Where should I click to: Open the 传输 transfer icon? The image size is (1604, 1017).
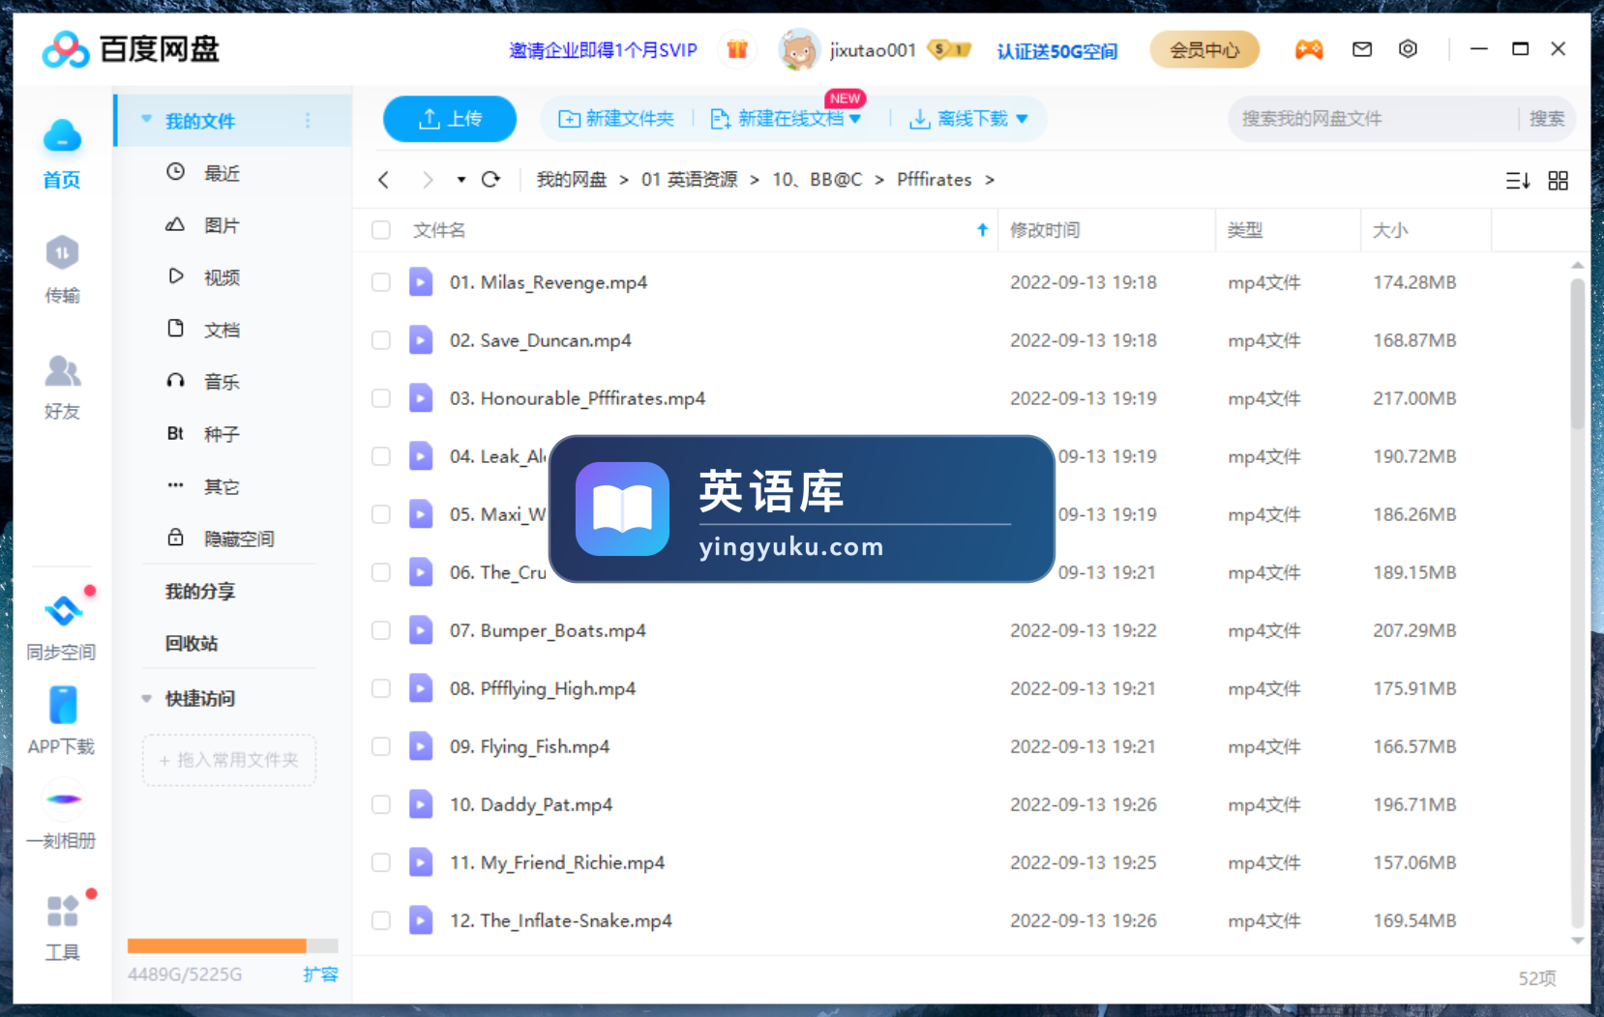(62, 253)
